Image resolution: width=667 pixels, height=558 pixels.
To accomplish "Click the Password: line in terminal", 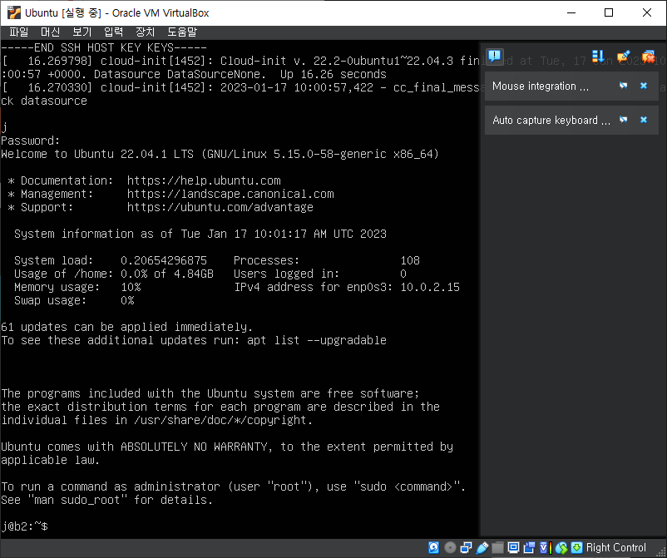I will 31,141.
